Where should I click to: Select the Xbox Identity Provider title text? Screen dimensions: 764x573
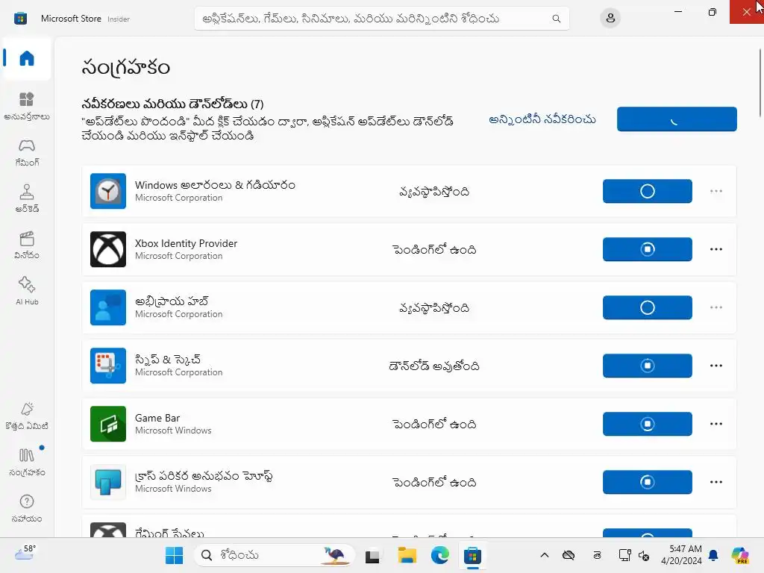click(x=186, y=243)
